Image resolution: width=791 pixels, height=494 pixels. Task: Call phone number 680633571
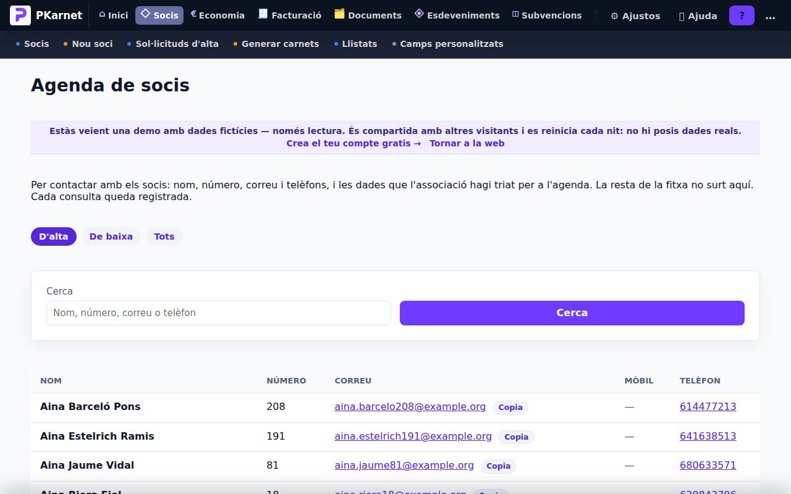click(708, 465)
